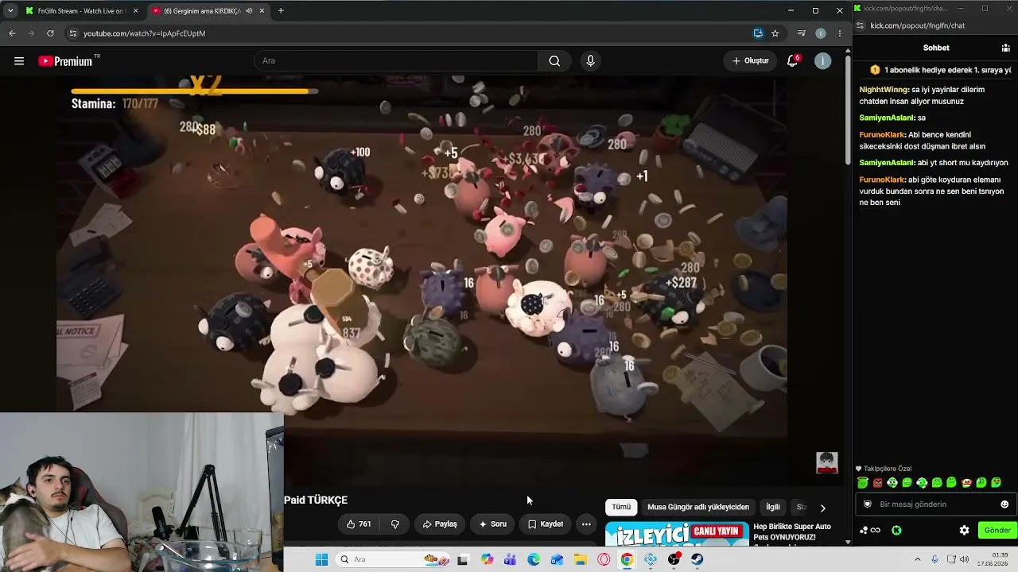Open Opera browser from the taskbar

pos(604,560)
